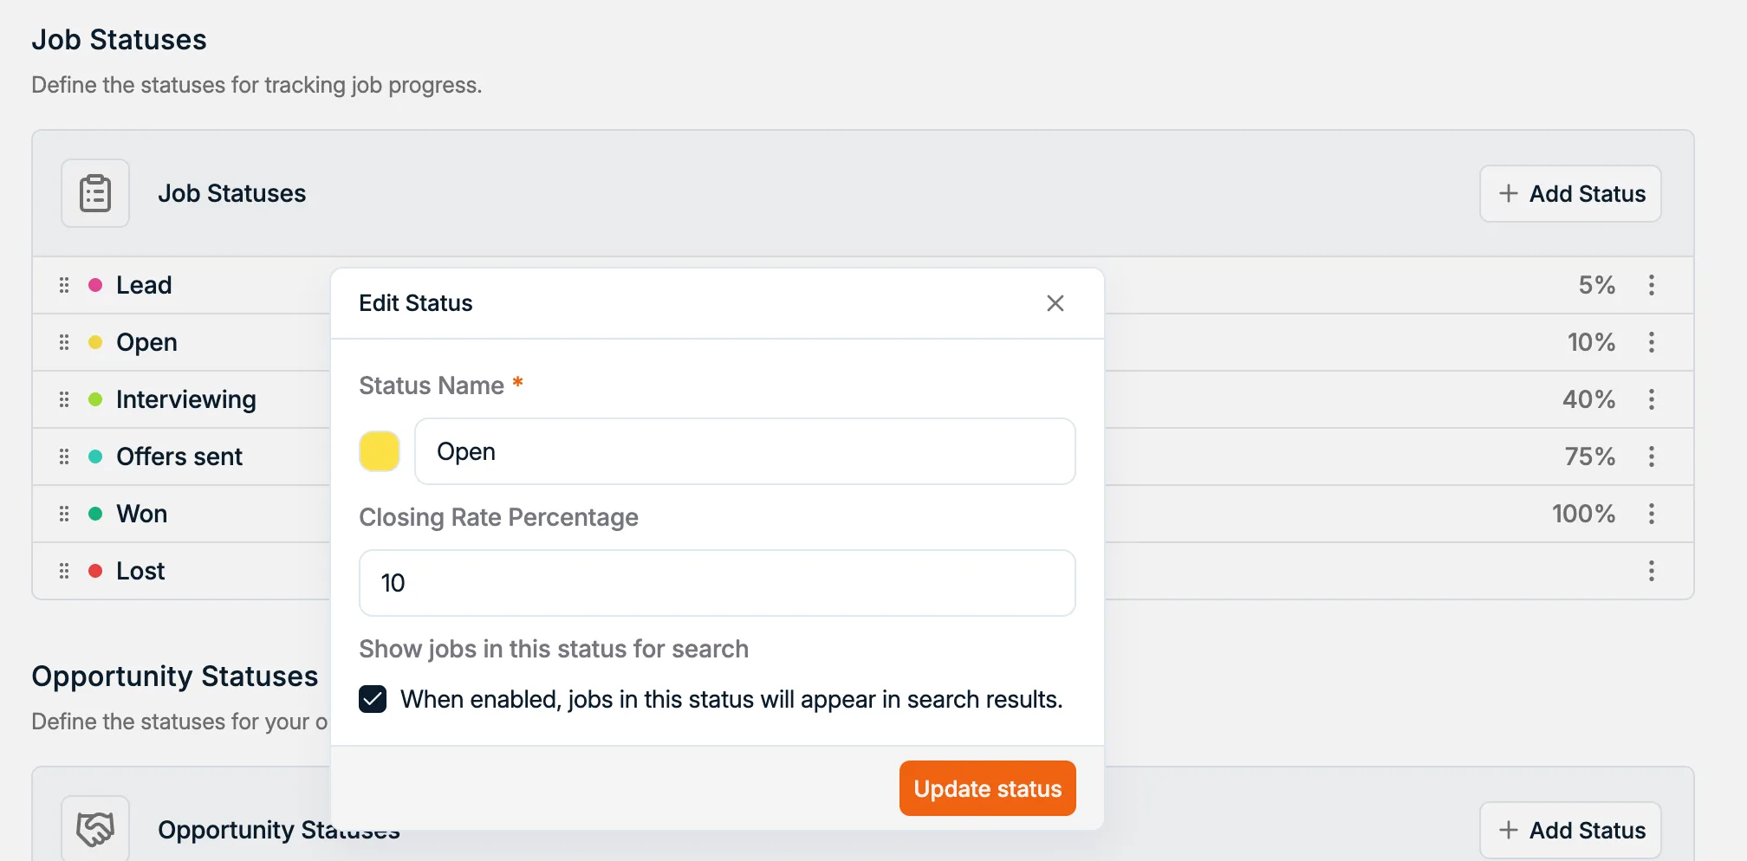
Task: Click the yellow status color swatch
Action: pyautogui.click(x=380, y=451)
